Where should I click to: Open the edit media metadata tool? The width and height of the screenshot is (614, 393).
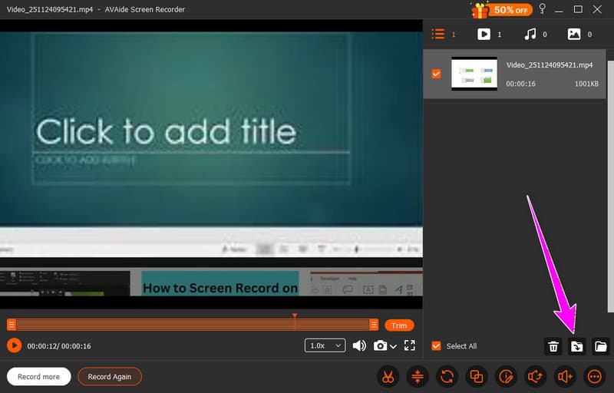tap(506, 376)
